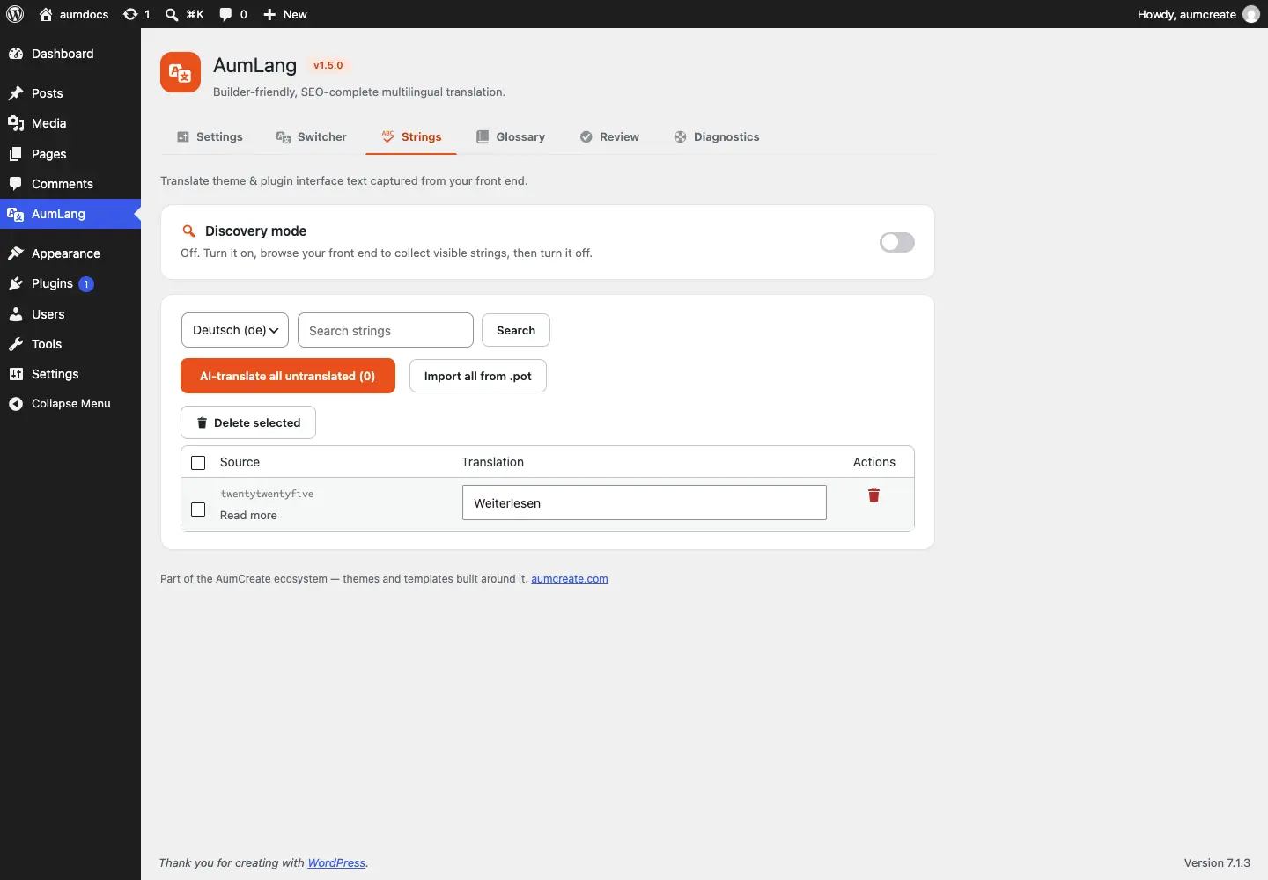Click the New plus icon

tap(269, 14)
